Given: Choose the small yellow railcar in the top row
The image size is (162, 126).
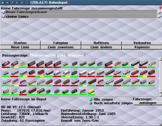Looking at the screenshot, I should 23,64.
